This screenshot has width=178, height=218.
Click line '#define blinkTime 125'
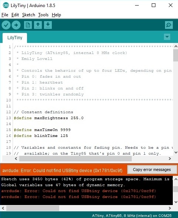(x=41, y=136)
